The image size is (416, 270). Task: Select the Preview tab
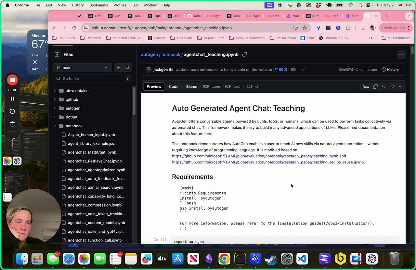pyautogui.click(x=154, y=86)
